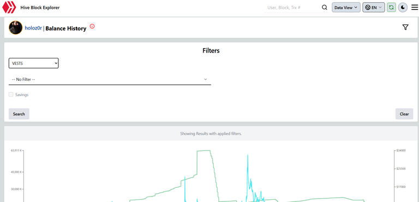Open the VESTS currency selector
Screen dimensions: 419x202
click(x=34, y=63)
